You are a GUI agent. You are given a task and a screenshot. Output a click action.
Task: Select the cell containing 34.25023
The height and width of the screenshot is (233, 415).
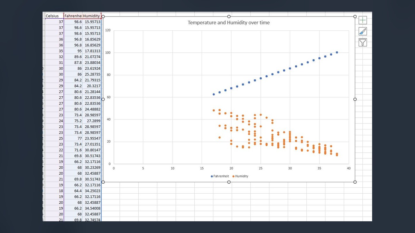92,191
